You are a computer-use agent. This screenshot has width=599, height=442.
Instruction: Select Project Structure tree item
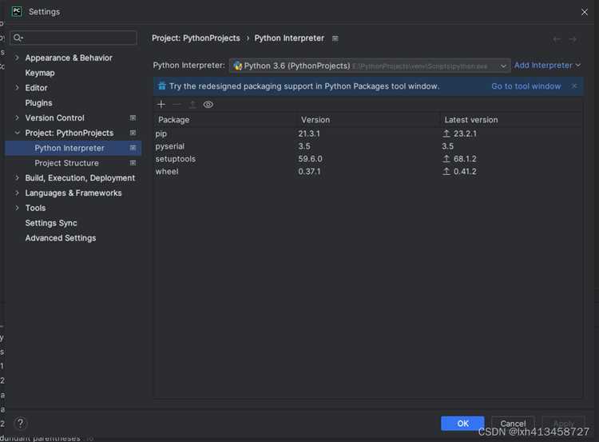(73, 163)
